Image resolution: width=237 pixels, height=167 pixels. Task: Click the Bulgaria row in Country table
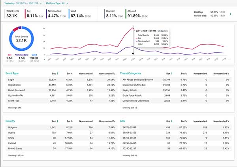pos(59,127)
